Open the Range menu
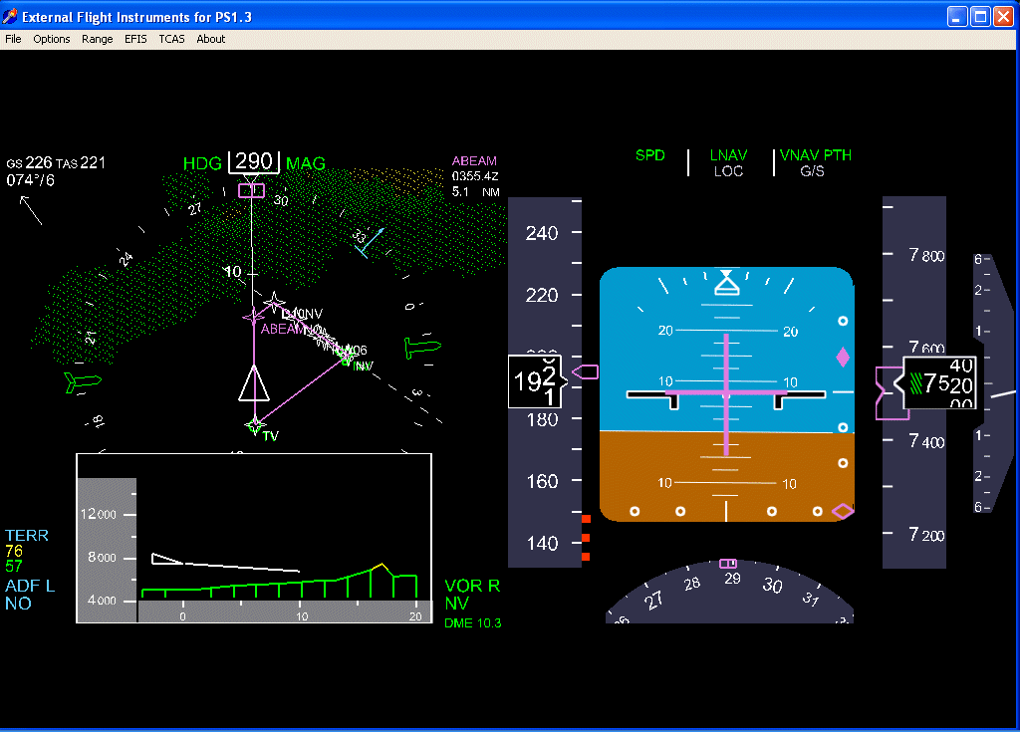The image size is (1020, 732). 98,39
